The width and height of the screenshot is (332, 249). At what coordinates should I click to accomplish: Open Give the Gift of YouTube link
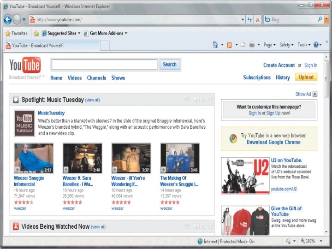[x=286, y=211]
